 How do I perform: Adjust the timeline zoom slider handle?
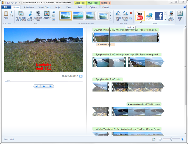(171, 139)
